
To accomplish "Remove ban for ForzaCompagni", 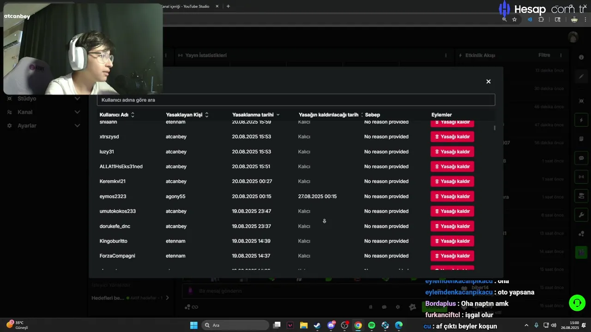I will (452, 256).
